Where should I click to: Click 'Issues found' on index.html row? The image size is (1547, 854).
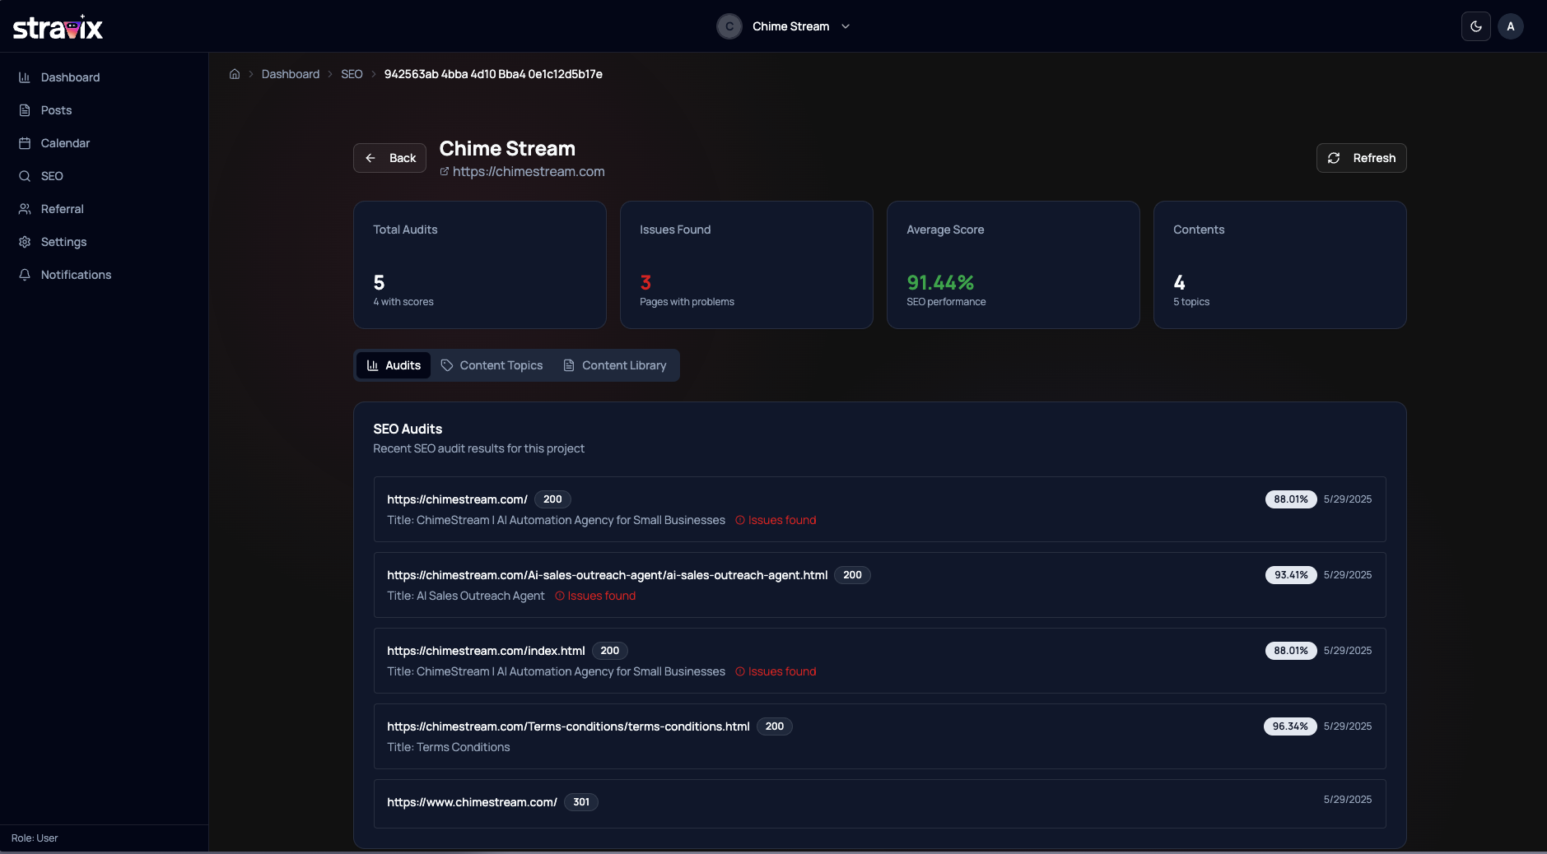(782, 671)
